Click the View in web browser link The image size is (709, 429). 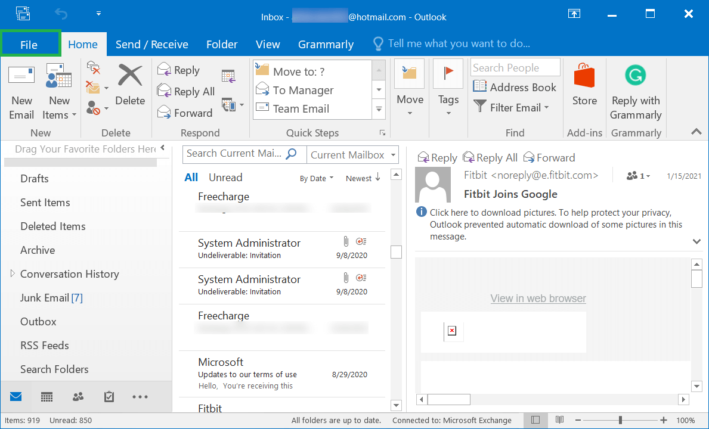[537, 298]
